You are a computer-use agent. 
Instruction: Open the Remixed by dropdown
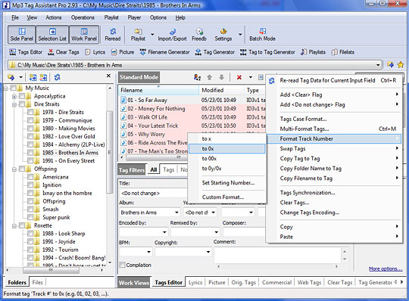[x=216, y=231]
